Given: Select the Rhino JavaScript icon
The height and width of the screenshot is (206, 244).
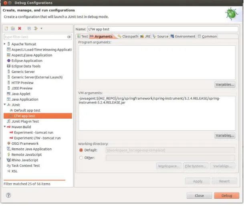Looking at the screenshot, I should coord(9,160).
